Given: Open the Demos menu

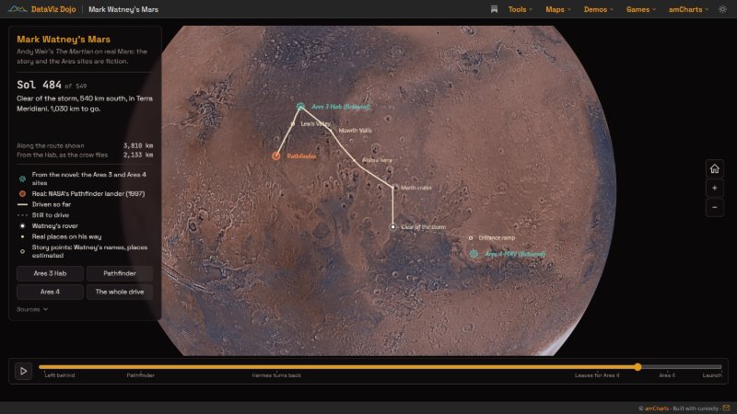Looking at the screenshot, I should point(598,9).
